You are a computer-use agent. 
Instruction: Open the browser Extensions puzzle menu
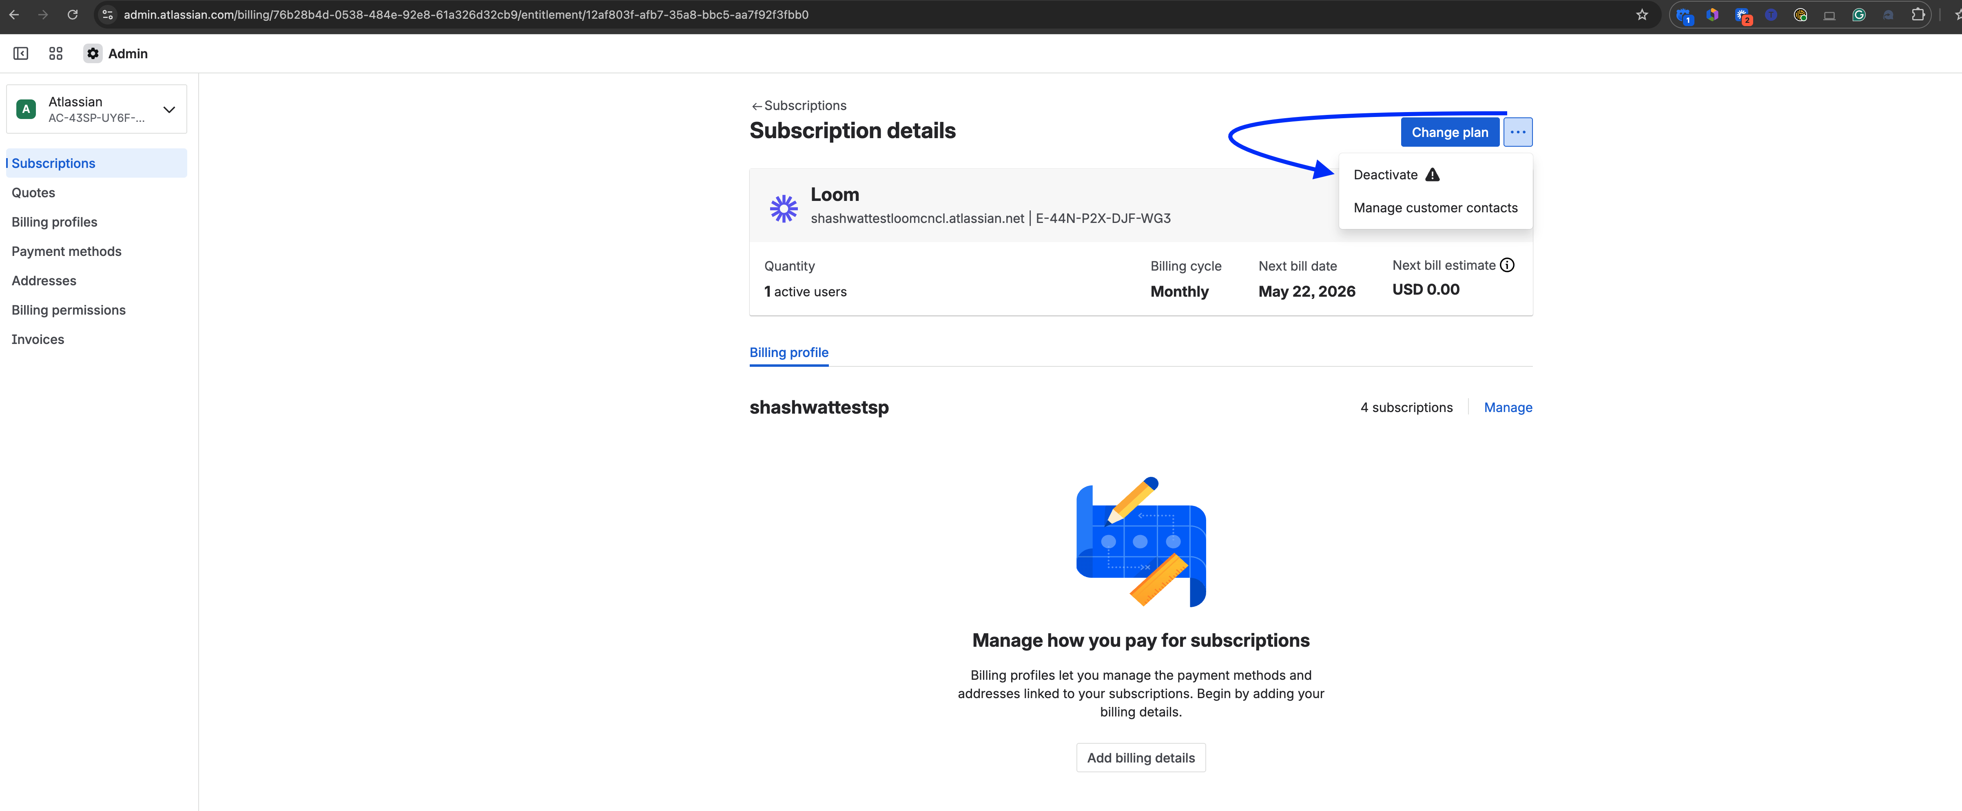tap(1918, 14)
